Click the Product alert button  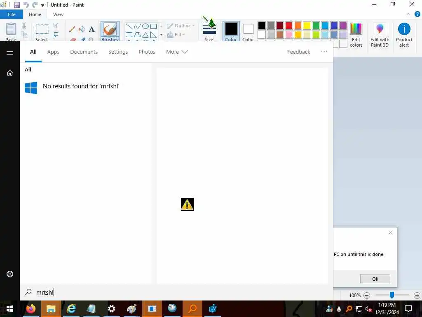(404, 35)
